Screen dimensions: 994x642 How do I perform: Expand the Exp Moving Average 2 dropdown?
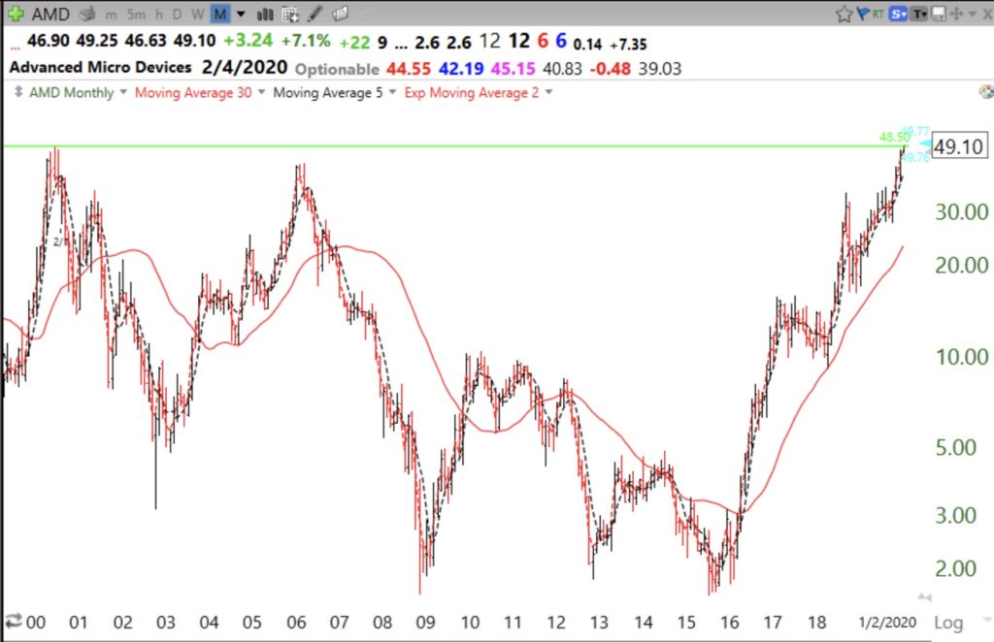click(549, 92)
